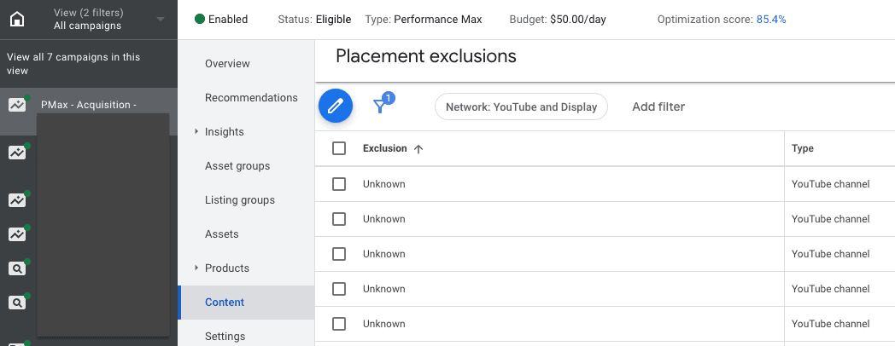
Task: Click the PMax - Acquisition campaign icon
Action: point(16,105)
